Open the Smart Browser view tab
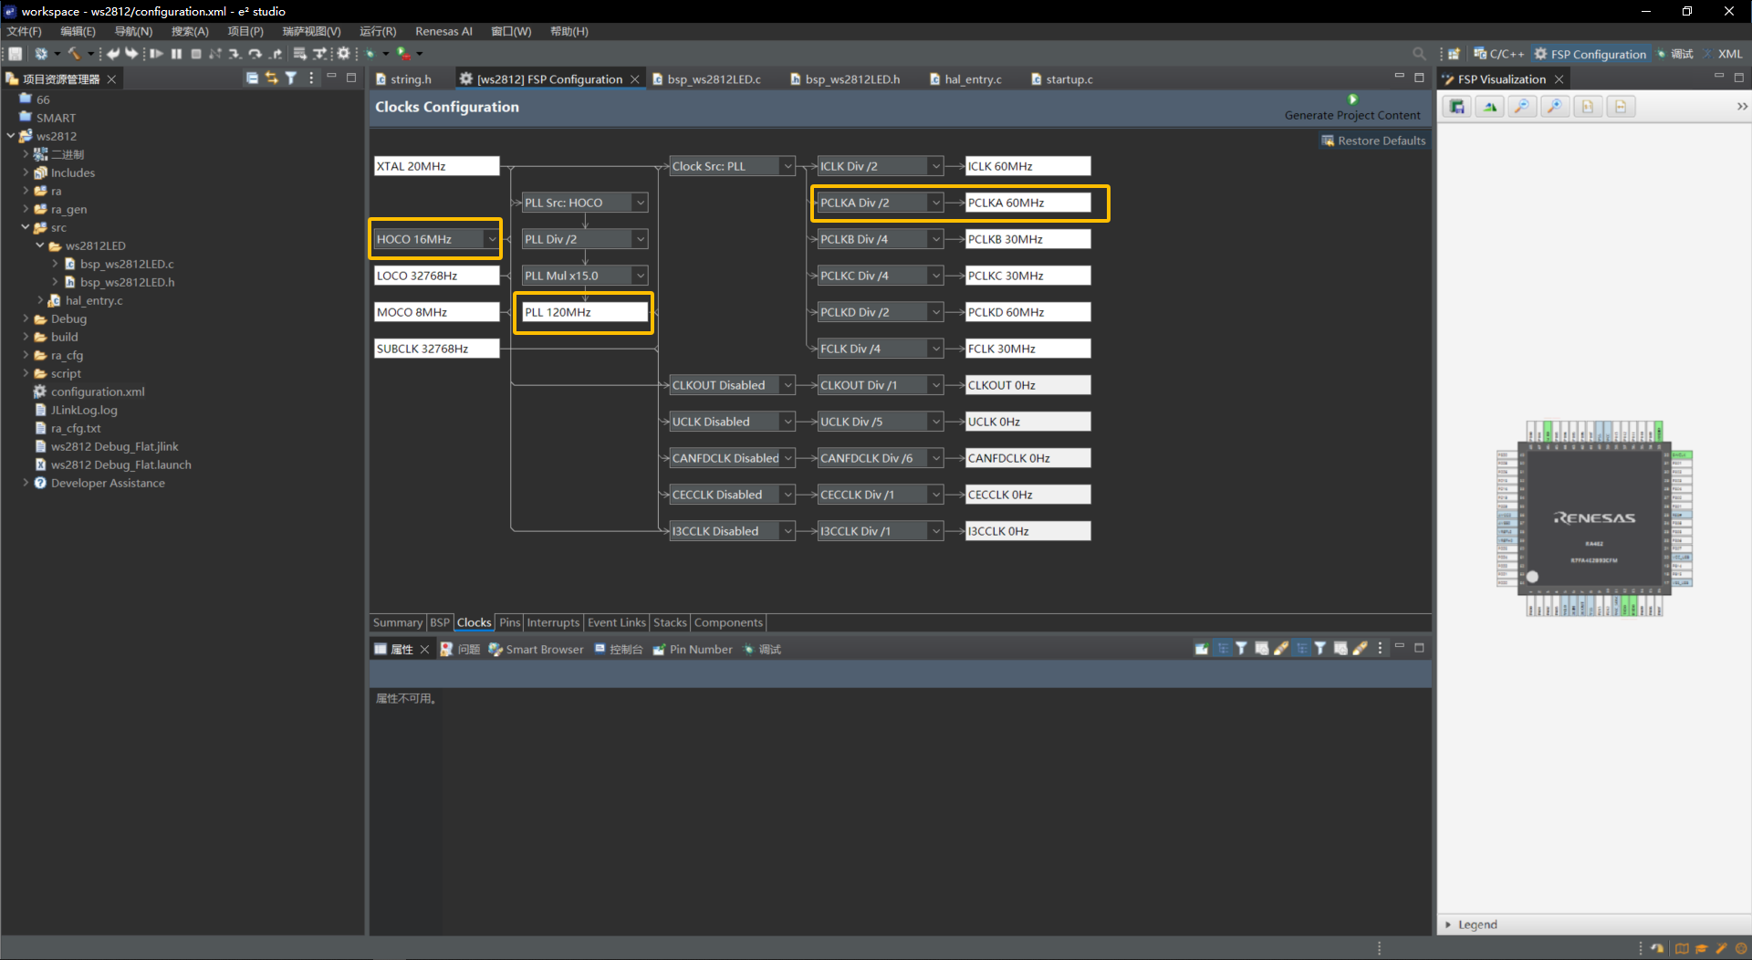Screen dimensions: 1752x960 coord(537,649)
